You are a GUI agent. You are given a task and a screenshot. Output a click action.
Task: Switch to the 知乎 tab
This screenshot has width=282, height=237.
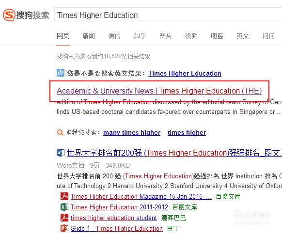click(140, 36)
